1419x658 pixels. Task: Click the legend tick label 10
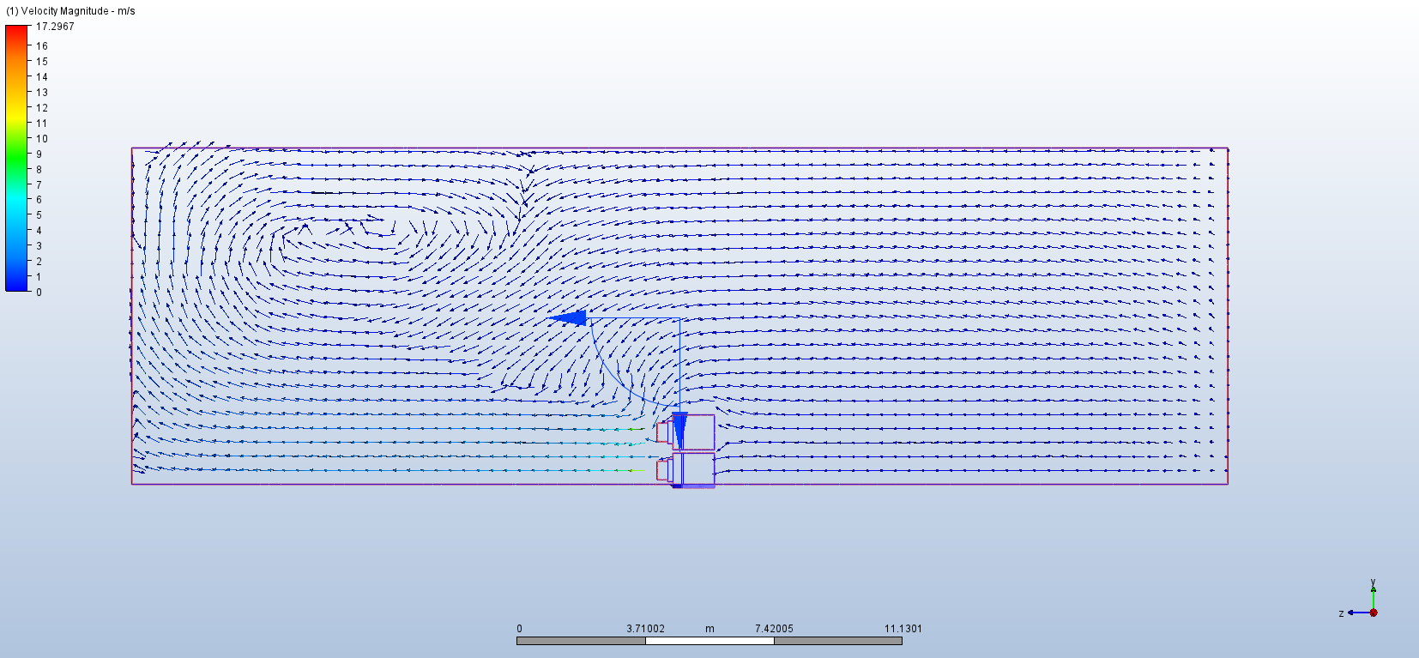42,139
